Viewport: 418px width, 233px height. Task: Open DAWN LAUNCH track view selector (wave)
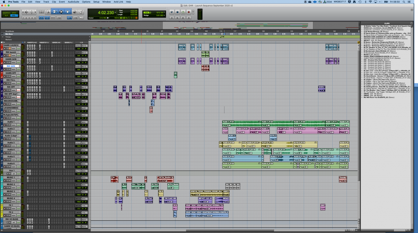(x=13, y=48)
